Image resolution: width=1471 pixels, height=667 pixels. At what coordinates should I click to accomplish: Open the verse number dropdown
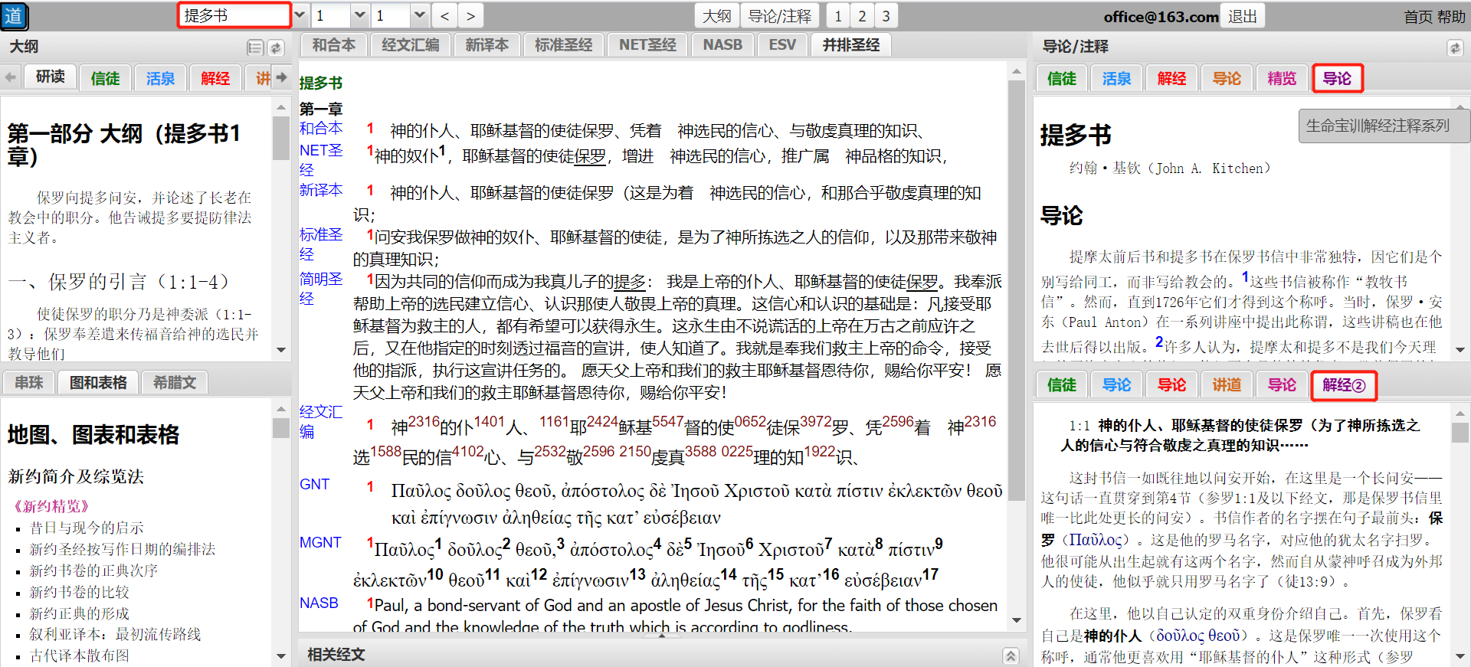tap(419, 15)
